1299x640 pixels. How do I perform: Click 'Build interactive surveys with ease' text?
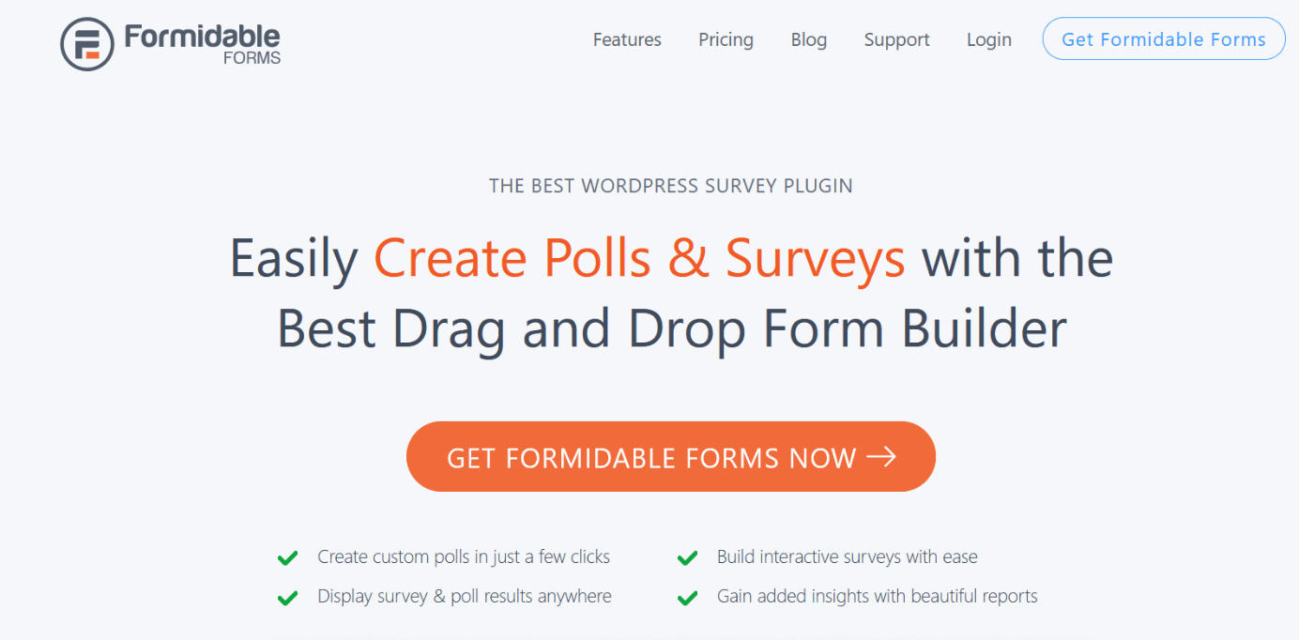point(848,557)
